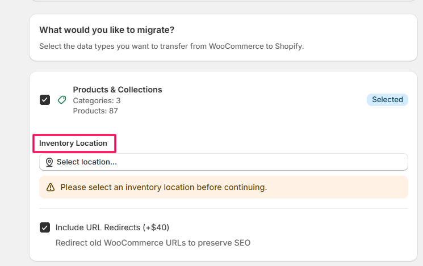Viewport: 423px width, 266px height.
Task: Click the warning triangle icon in the alert
Action: pyautogui.click(x=51, y=187)
